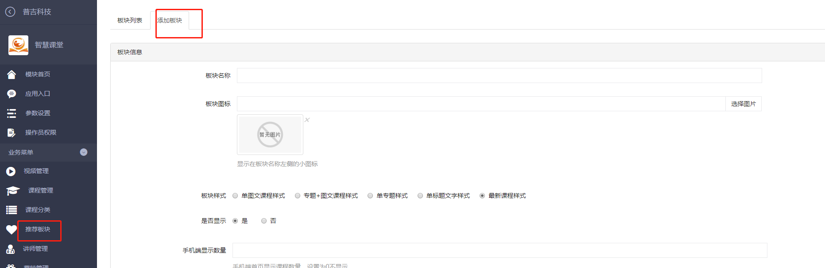The height and width of the screenshot is (268, 825).
Task: Open 模块首页 in the sidebar
Action: pyautogui.click(x=38, y=74)
